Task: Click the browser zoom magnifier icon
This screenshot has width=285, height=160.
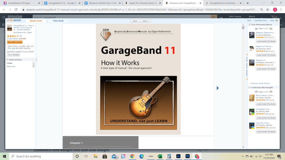Action: coord(262,10)
